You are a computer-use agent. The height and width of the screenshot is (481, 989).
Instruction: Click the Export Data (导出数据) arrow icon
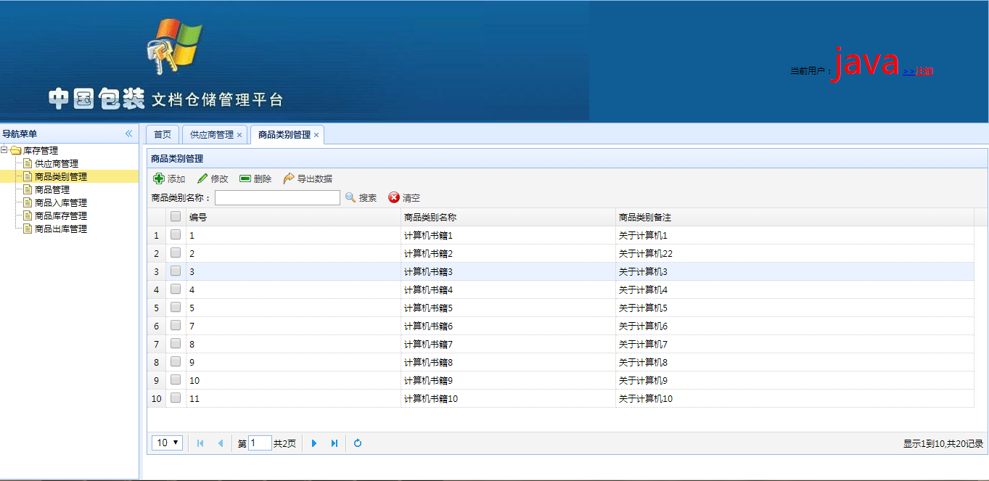point(289,178)
